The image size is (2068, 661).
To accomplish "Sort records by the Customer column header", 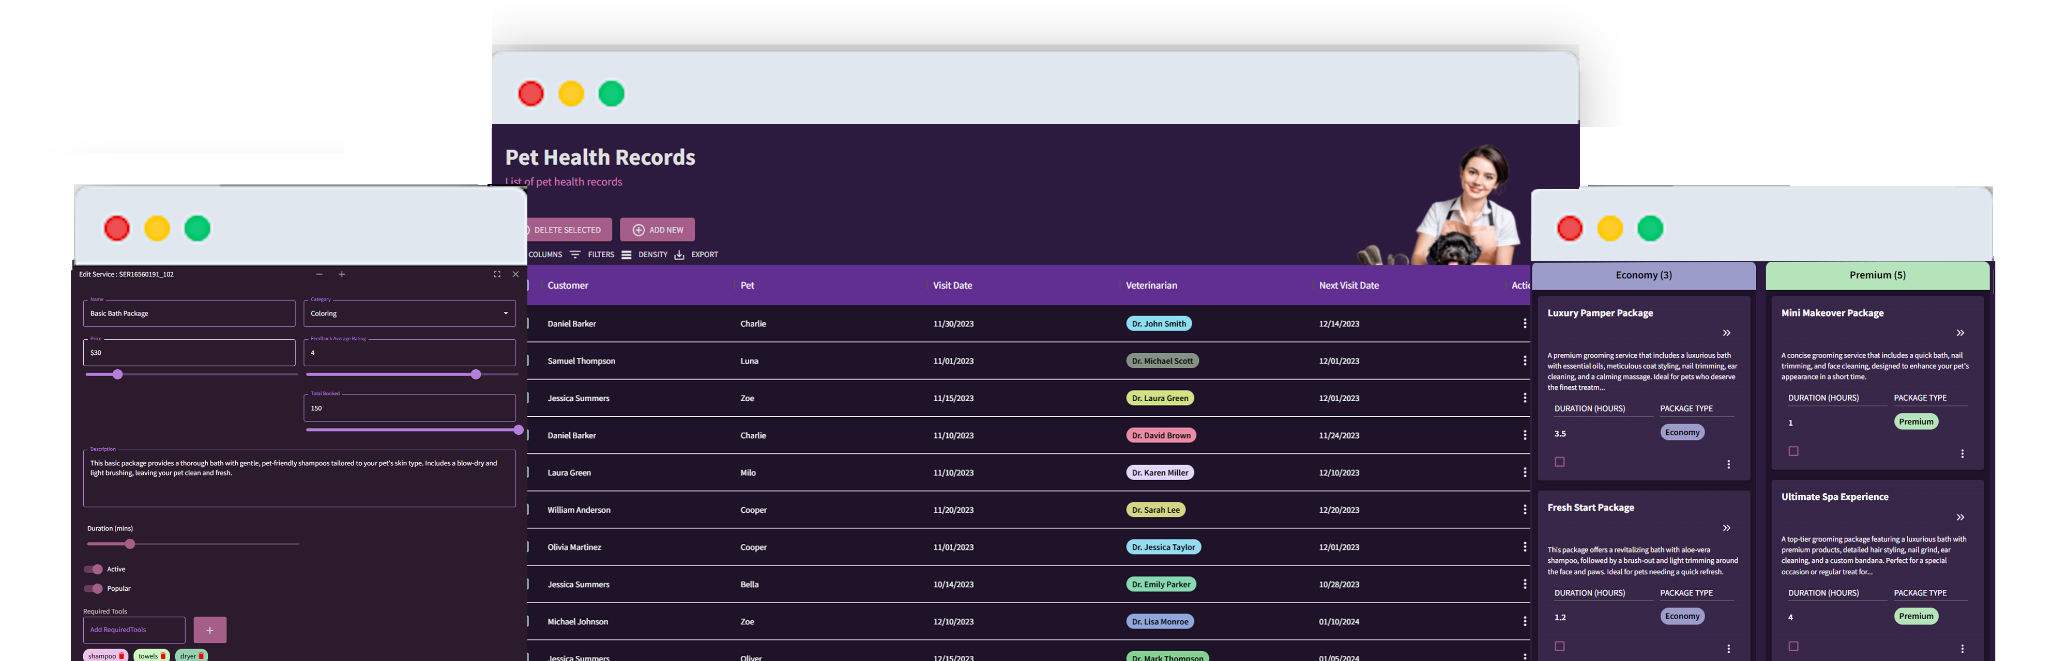I will 568,286.
